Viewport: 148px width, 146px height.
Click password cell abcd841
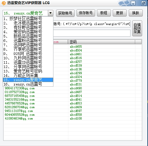[76, 99]
